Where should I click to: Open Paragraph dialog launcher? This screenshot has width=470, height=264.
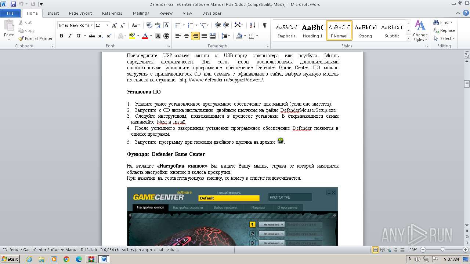[268, 46]
